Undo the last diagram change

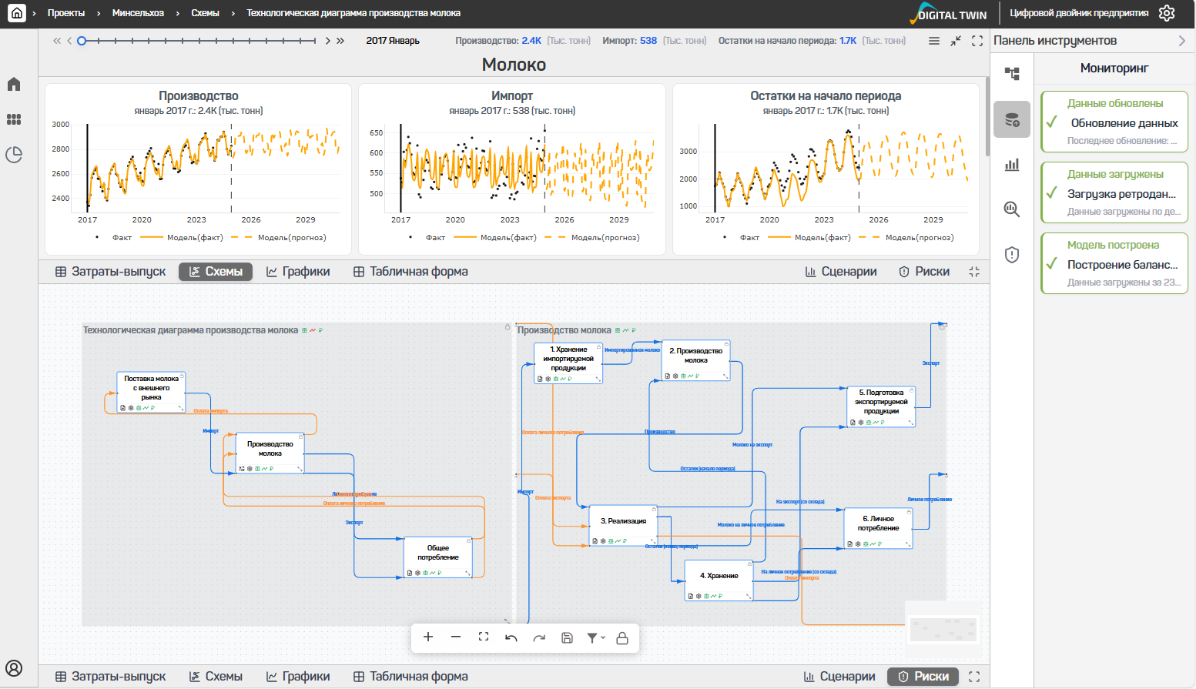(511, 637)
